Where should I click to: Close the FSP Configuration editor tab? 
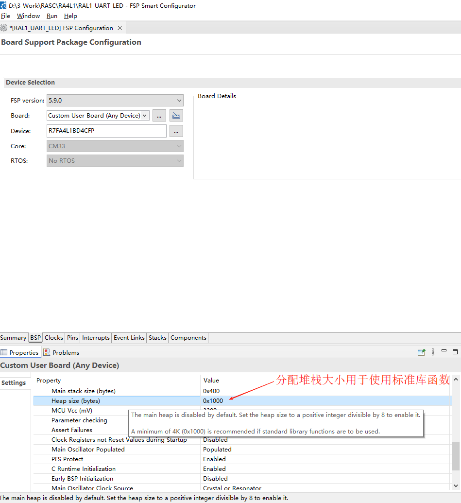120,28
